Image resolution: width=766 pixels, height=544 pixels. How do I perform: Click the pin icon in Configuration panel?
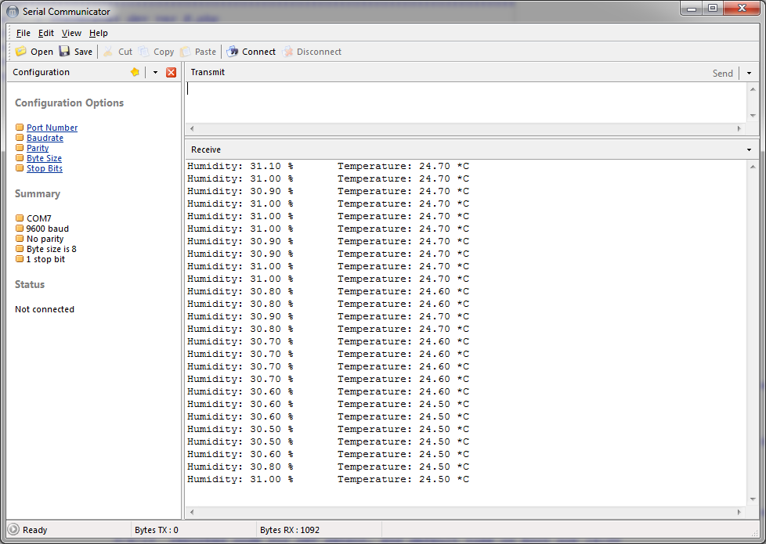(135, 72)
